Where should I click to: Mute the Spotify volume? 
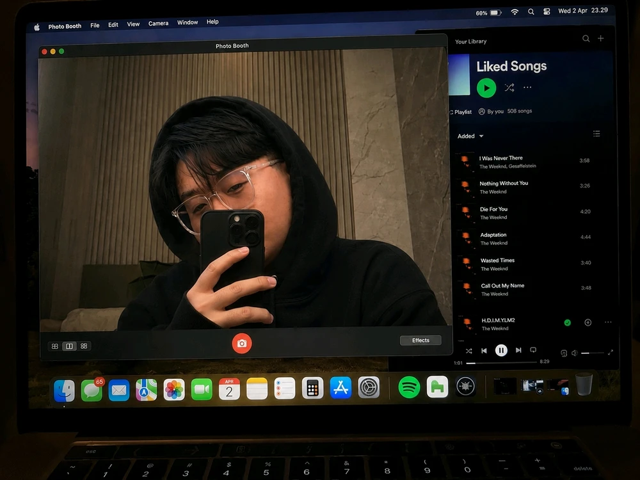574,353
